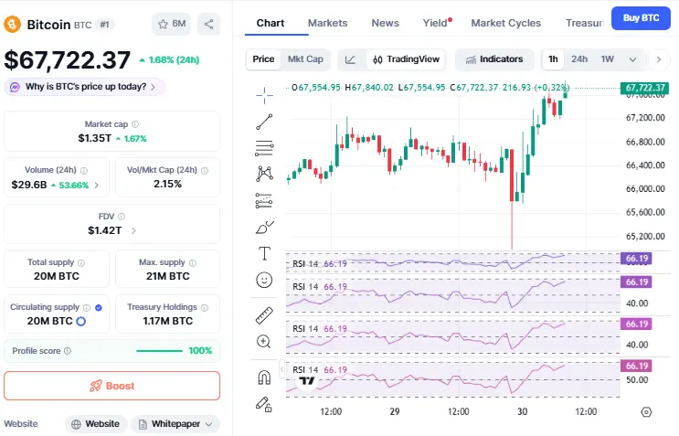Click the #1 rank badge

click(104, 25)
